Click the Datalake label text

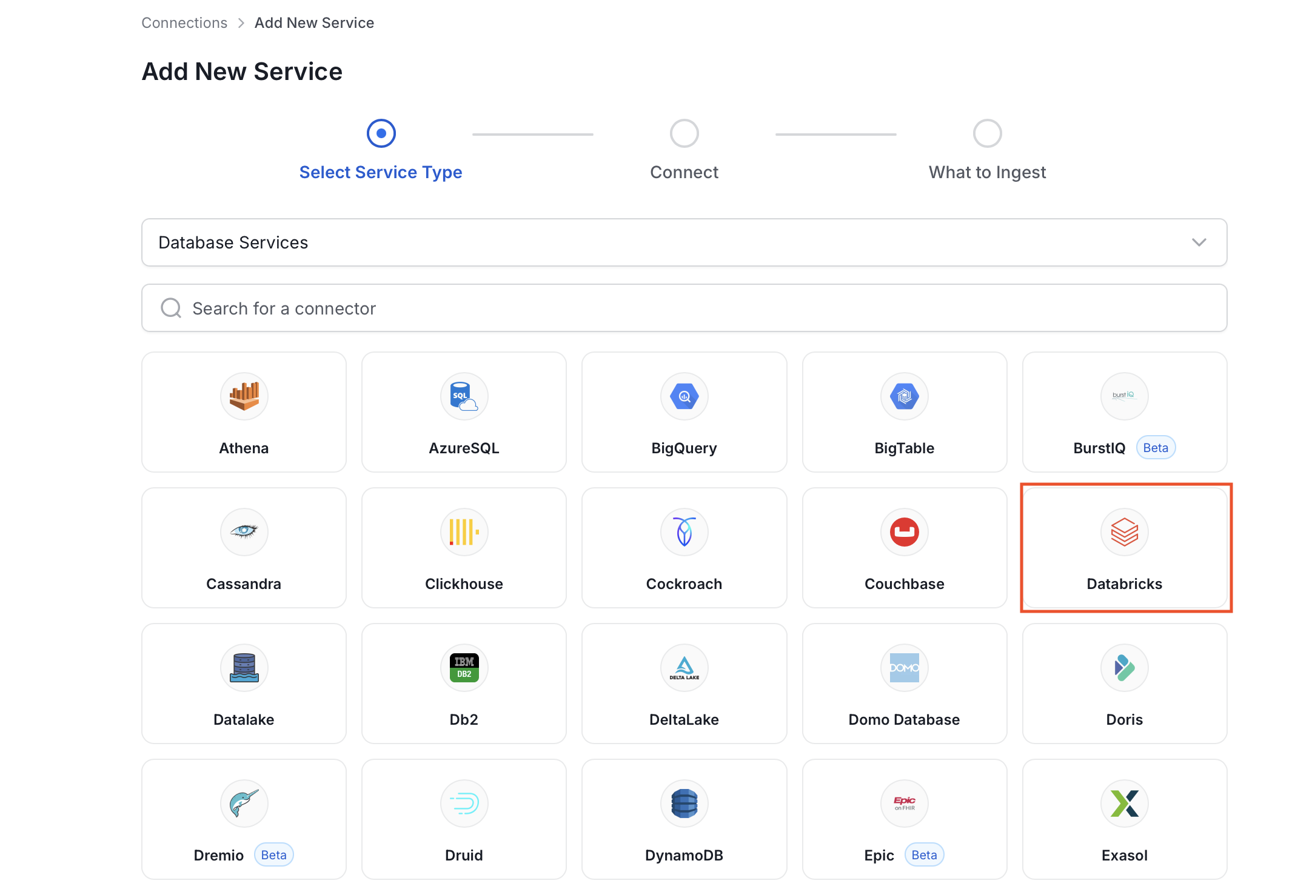point(244,719)
